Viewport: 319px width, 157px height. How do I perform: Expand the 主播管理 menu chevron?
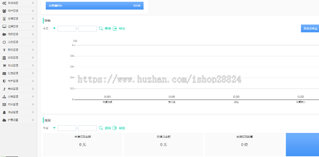click(x=33, y=18)
